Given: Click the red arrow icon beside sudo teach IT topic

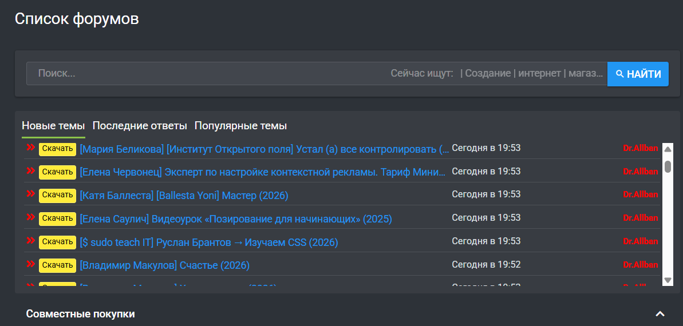Looking at the screenshot, I should pyautogui.click(x=31, y=241).
